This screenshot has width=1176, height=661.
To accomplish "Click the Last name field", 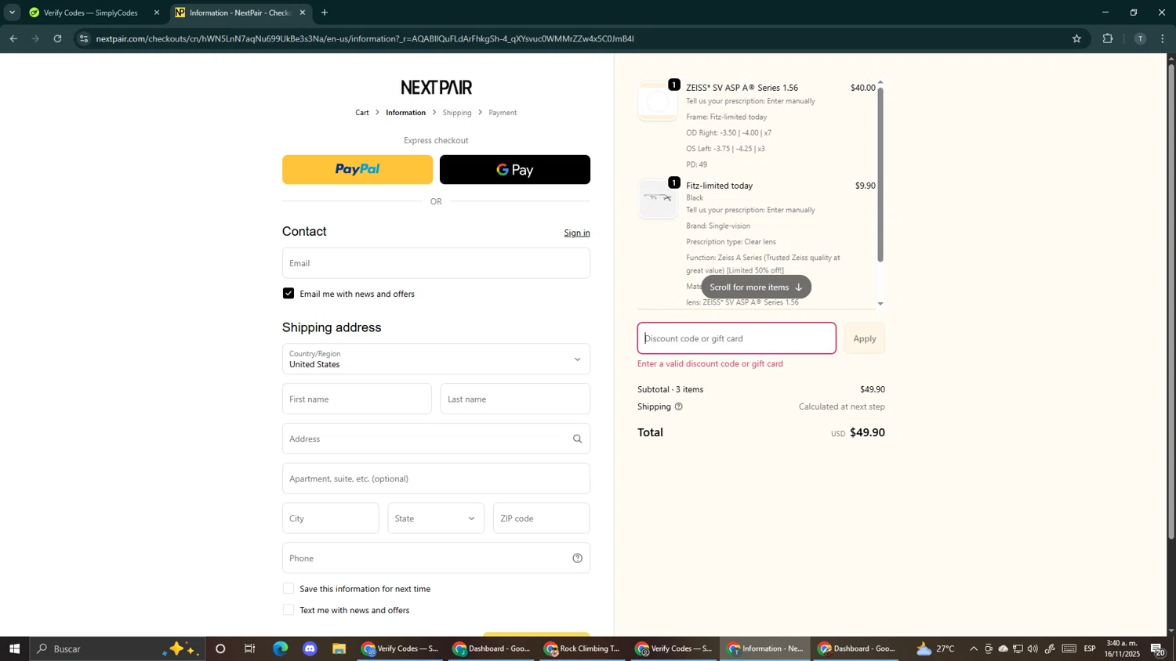I will [515, 399].
